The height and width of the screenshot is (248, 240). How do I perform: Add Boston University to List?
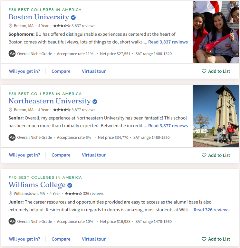click(x=216, y=71)
